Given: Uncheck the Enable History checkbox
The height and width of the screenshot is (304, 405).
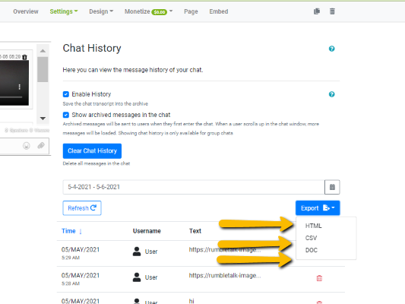Looking at the screenshot, I should point(66,94).
